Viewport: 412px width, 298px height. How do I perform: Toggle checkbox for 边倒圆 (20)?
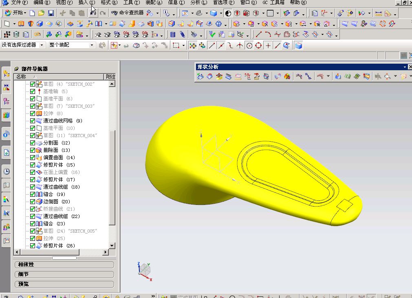pyautogui.click(x=33, y=202)
